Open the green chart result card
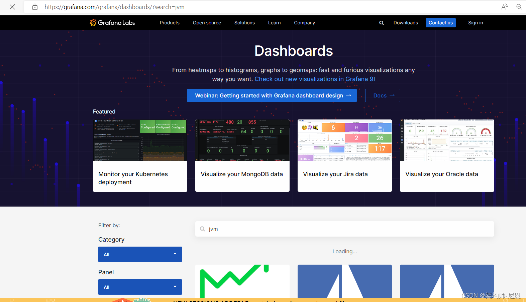The height and width of the screenshot is (302, 526). coord(242,281)
